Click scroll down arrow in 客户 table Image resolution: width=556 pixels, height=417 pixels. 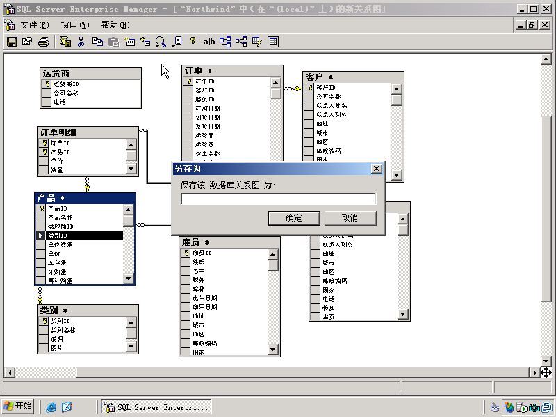(x=396, y=175)
